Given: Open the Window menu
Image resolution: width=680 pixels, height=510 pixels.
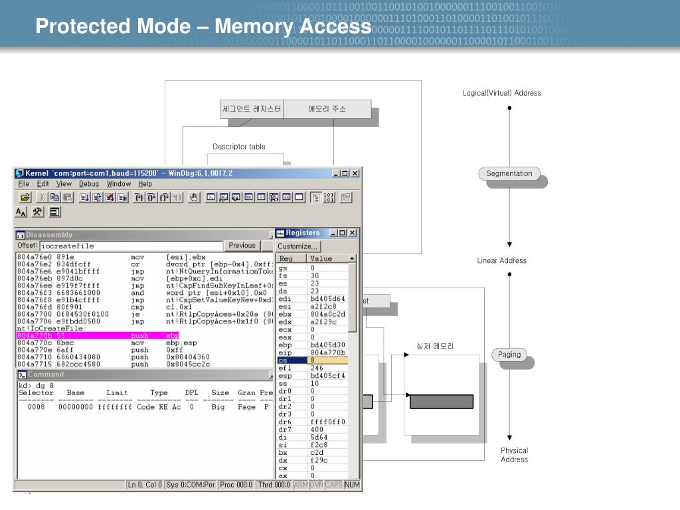Looking at the screenshot, I should pos(119,184).
